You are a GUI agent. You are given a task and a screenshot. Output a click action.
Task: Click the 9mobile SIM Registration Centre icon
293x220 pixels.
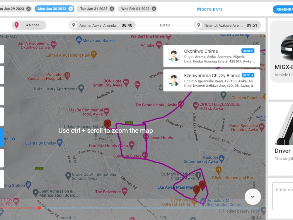click(x=203, y=202)
